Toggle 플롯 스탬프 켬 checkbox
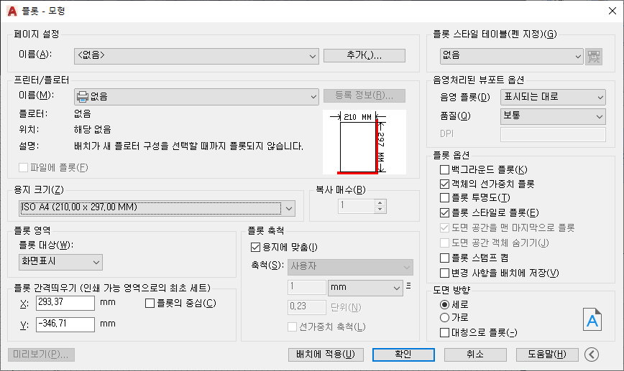 pos(444,258)
